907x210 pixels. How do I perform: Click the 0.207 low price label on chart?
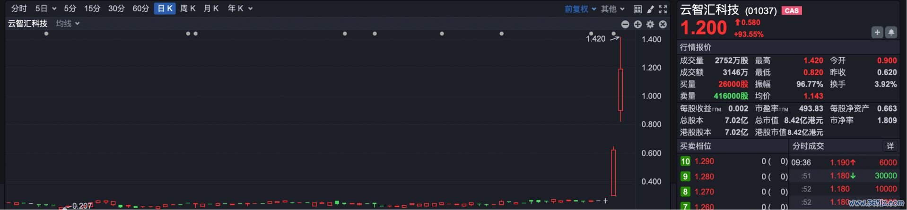(x=82, y=206)
